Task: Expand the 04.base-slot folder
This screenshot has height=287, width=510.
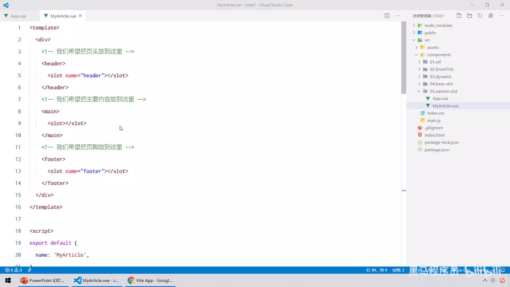Action: 441,84
